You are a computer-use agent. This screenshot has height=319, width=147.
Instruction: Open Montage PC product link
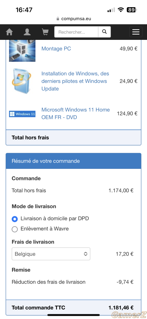pyautogui.click(x=56, y=49)
